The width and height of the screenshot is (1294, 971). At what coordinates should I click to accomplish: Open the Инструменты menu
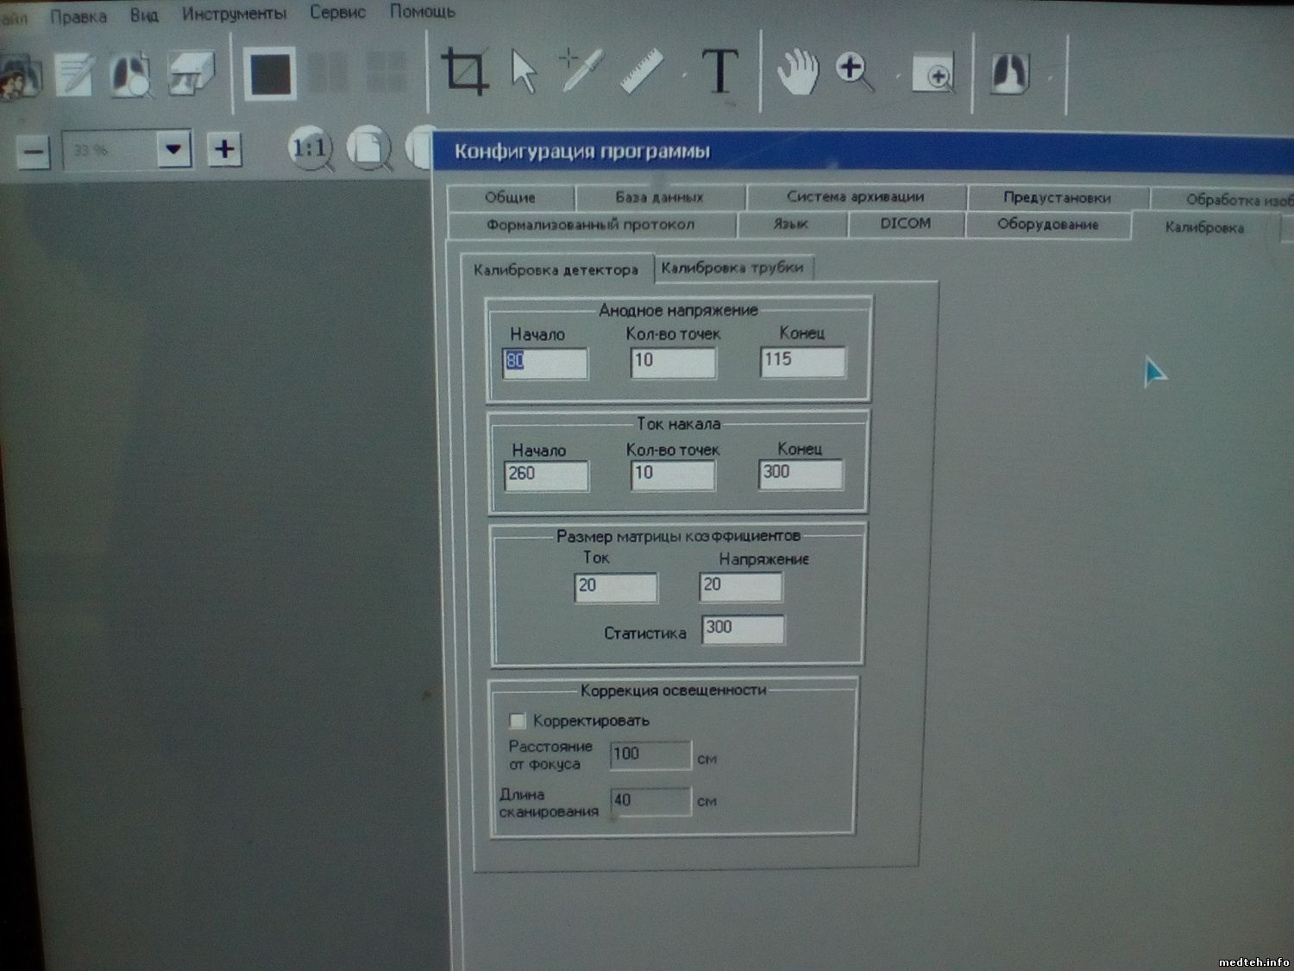[234, 14]
